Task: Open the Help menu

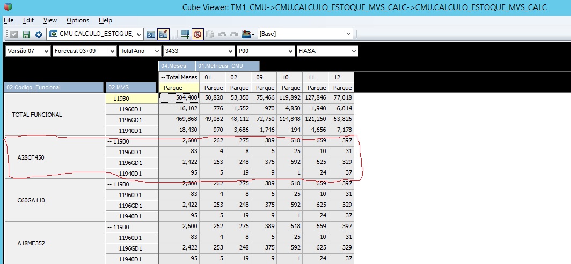Action: [x=105, y=20]
